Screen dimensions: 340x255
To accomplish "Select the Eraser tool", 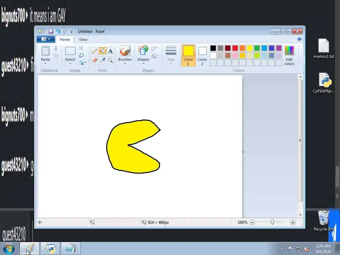I will click(95, 60).
